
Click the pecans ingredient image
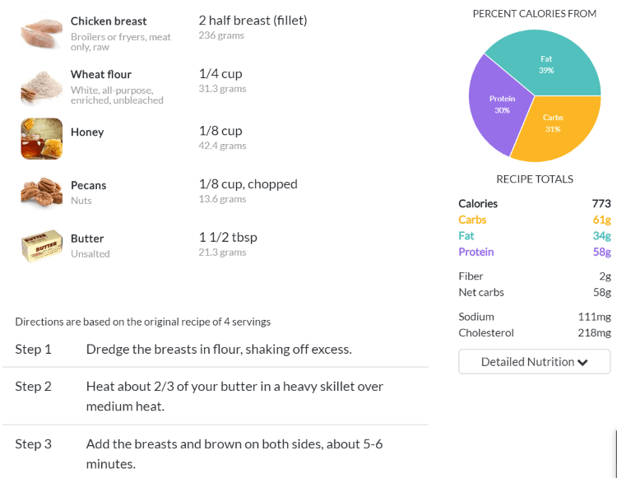[42, 192]
